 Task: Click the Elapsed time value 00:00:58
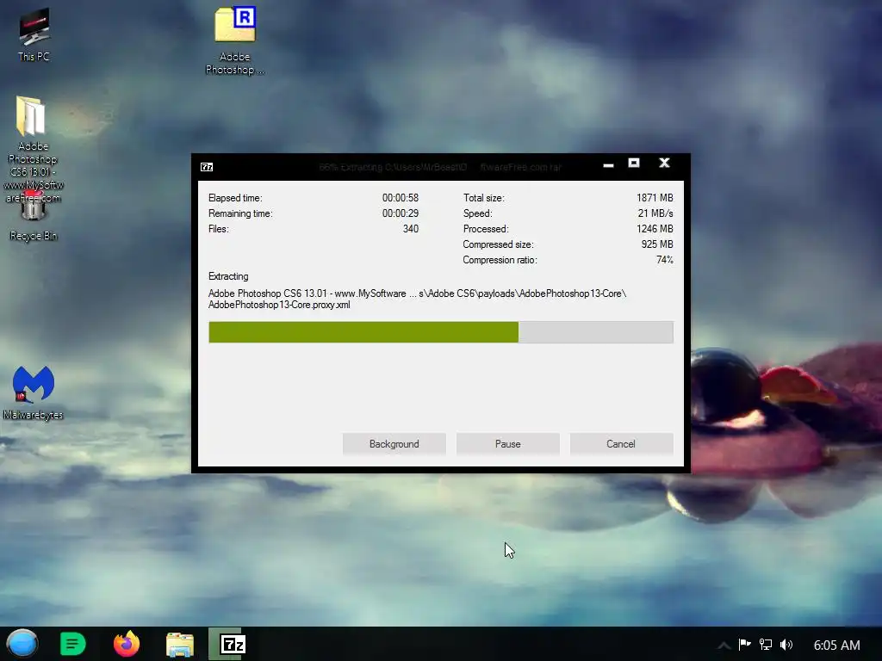pos(401,198)
